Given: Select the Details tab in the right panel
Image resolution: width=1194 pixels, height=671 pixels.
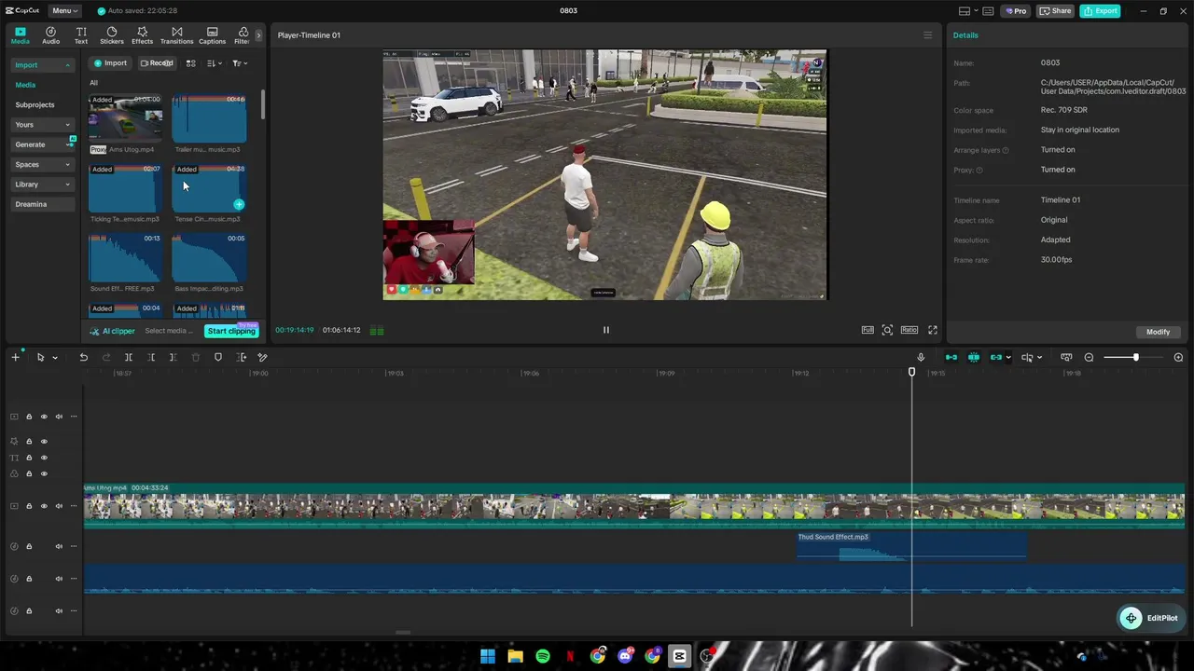Looking at the screenshot, I should point(965,35).
